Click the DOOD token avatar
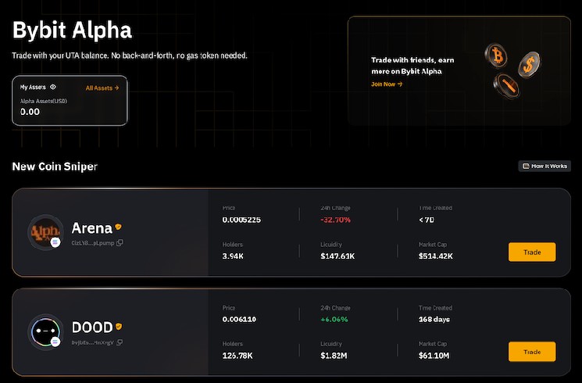 (45, 331)
